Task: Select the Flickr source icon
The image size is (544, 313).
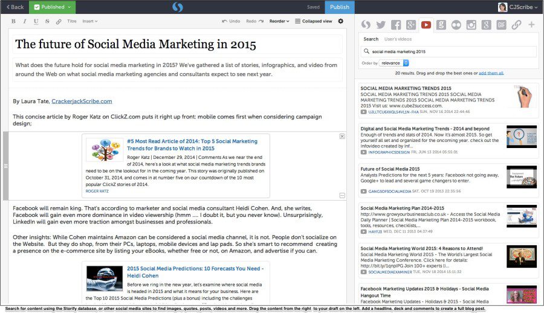Action: [456, 25]
